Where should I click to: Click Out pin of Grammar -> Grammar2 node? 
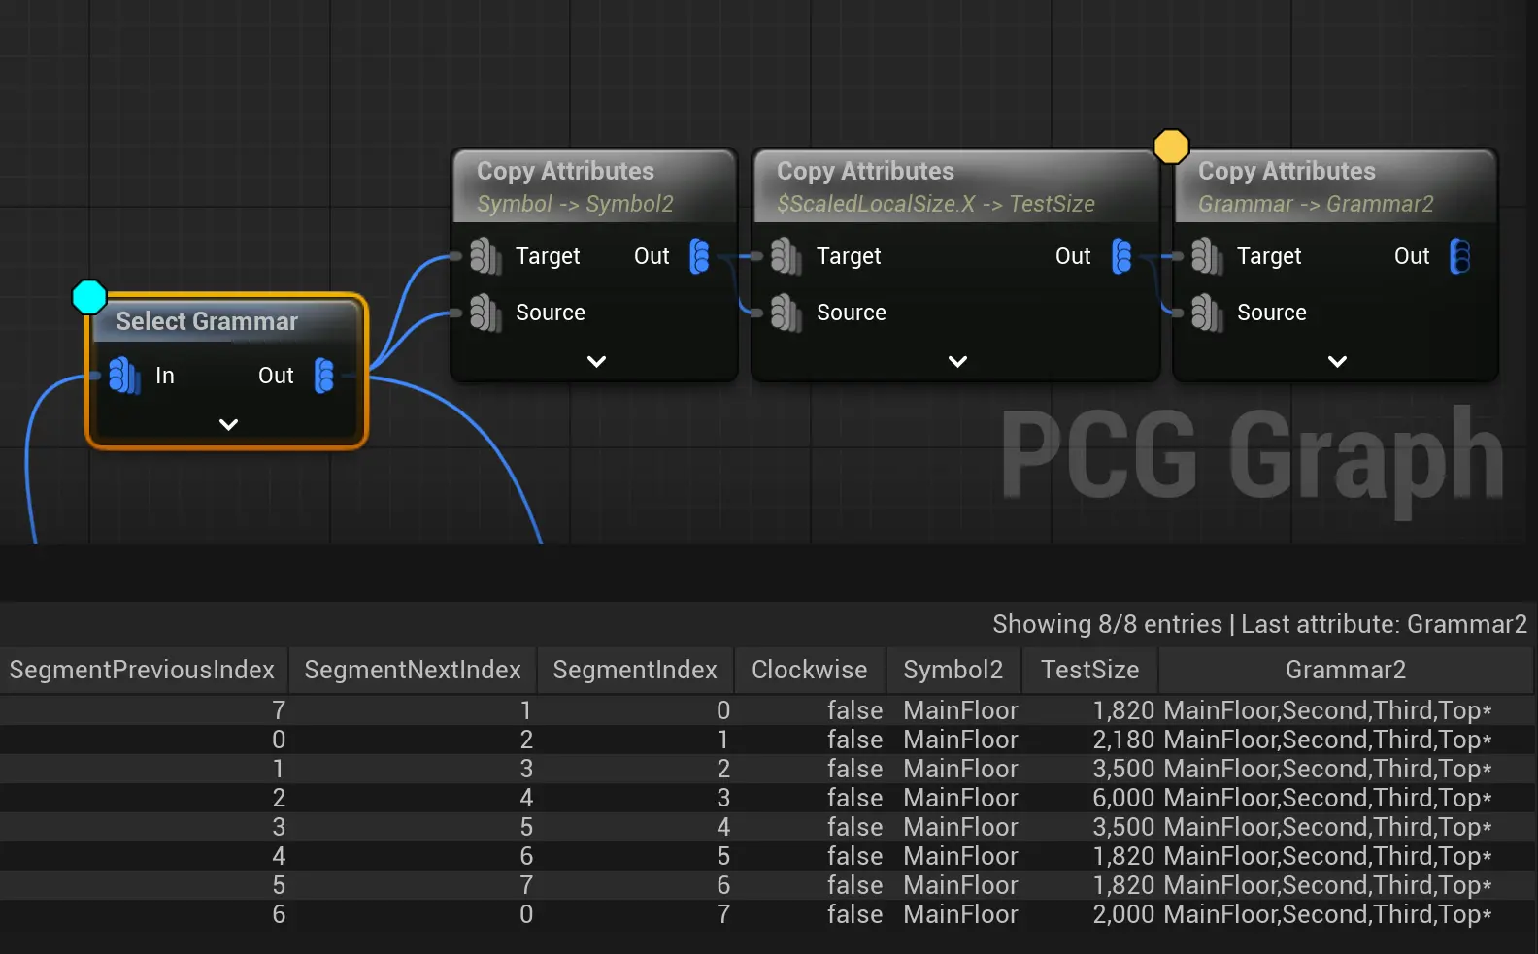(x=1459, y=256)
